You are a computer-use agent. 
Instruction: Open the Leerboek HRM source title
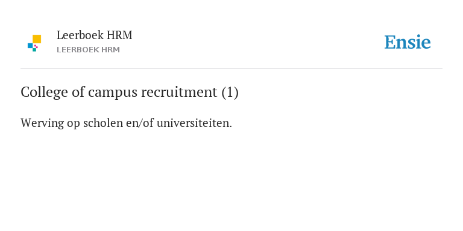(95, 35)
